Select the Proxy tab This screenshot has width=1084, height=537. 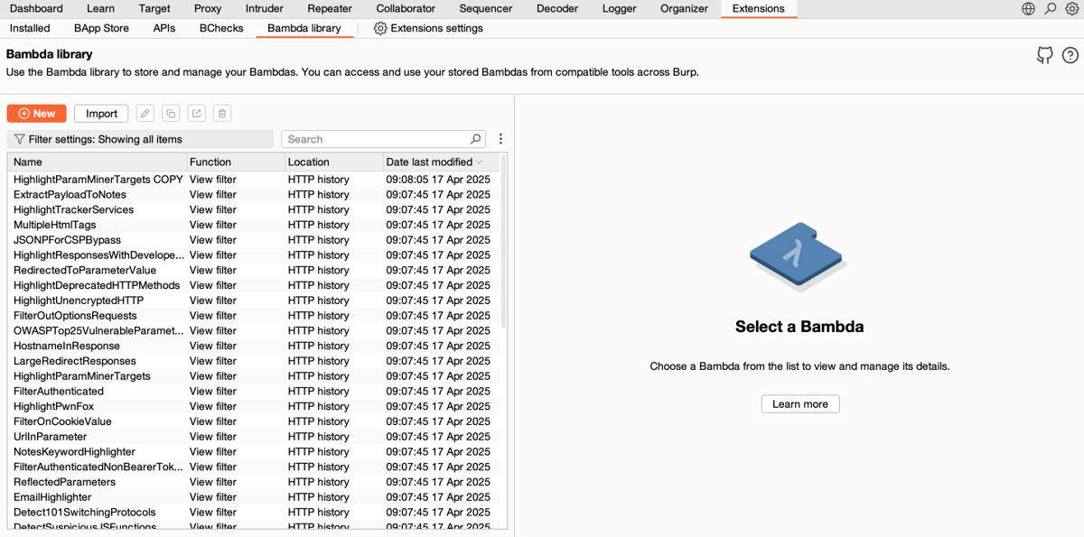pyautogui.click(x=208, y=9)
